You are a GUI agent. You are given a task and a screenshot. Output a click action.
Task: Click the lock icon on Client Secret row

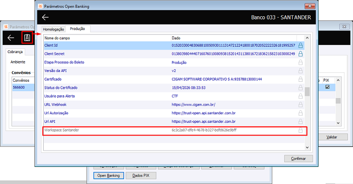pyautogui.click(x=300, y=54)
